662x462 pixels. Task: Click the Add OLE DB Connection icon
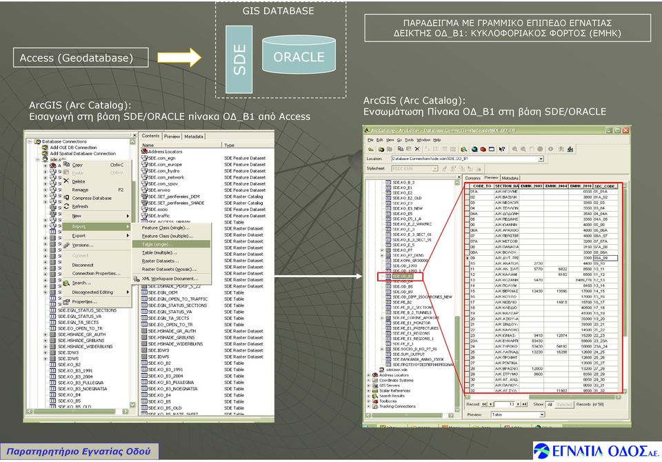pyautogui.click(x=45, y=148)
